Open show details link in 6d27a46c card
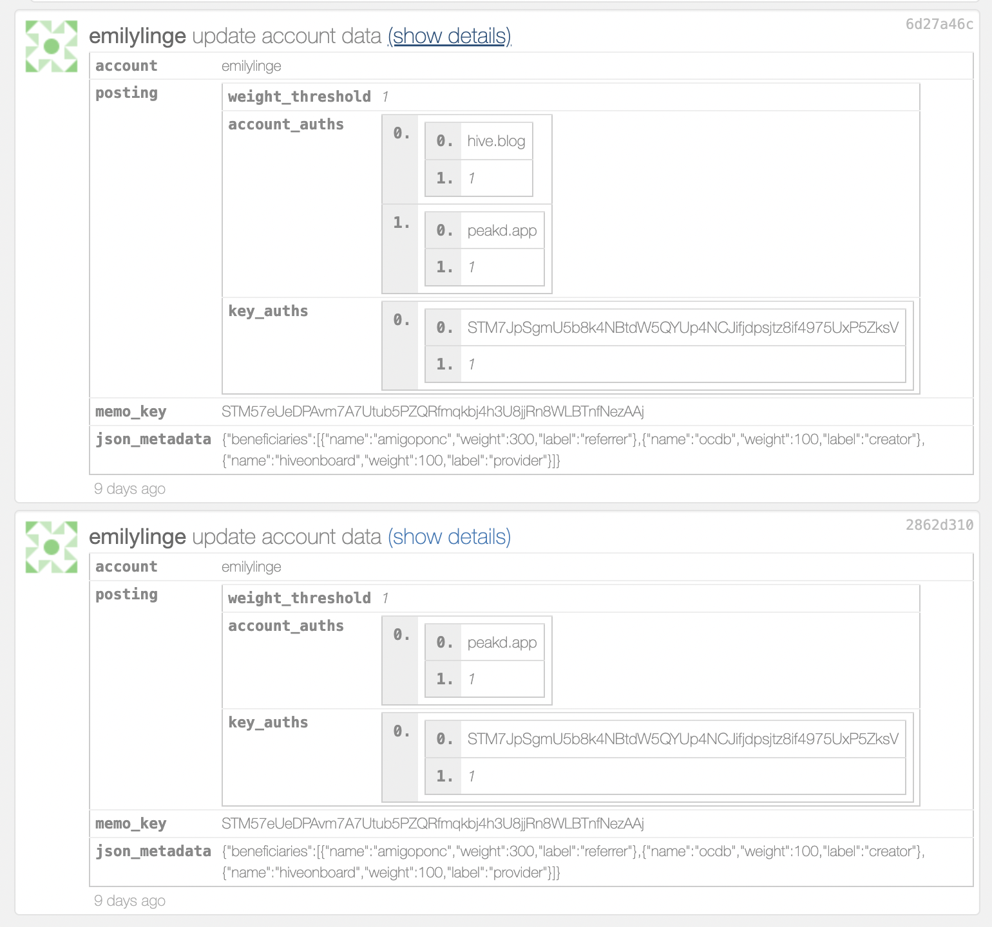The height and width of the screenshot is (927, 992). 449,36
